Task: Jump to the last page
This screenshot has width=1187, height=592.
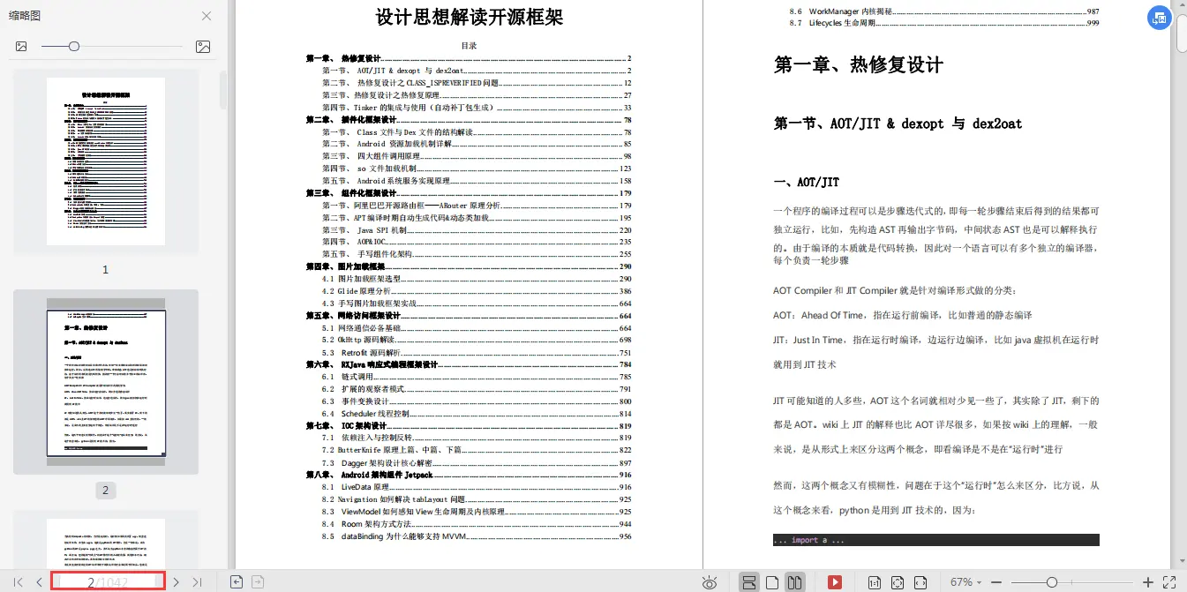Action: [196, 581]
